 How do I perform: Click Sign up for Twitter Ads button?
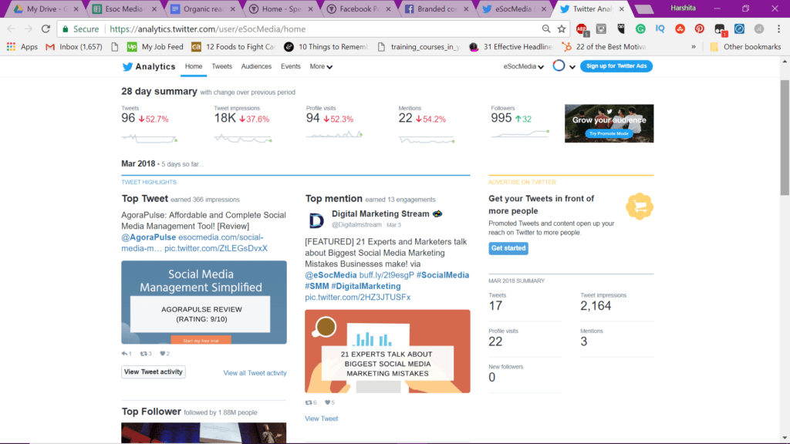[x=616, y=66]
